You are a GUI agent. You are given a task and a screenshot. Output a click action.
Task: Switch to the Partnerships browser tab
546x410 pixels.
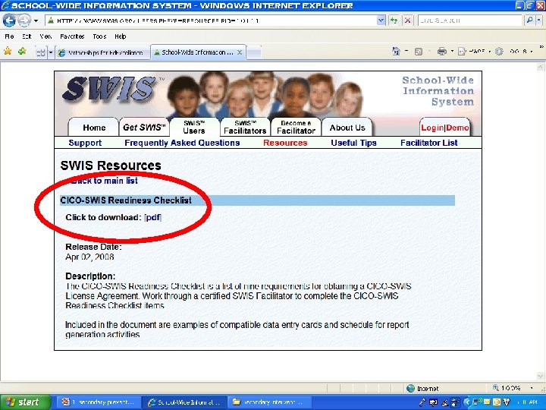(x=102, y=52)
